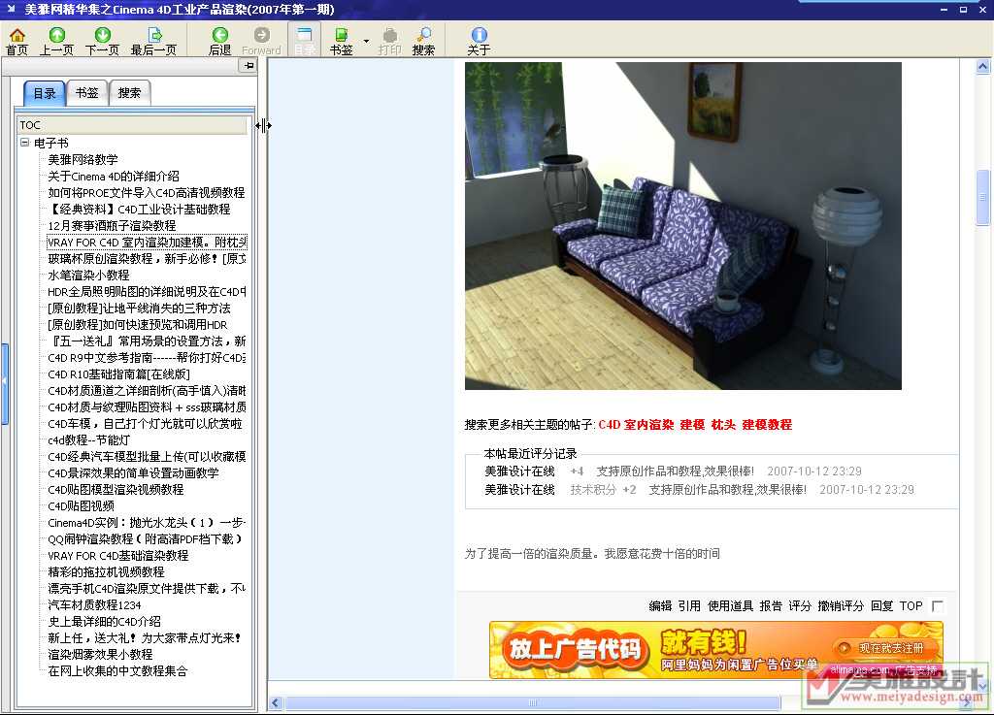Open C4D经典汽车模型批量上传 entry

[x=148, y=456]
